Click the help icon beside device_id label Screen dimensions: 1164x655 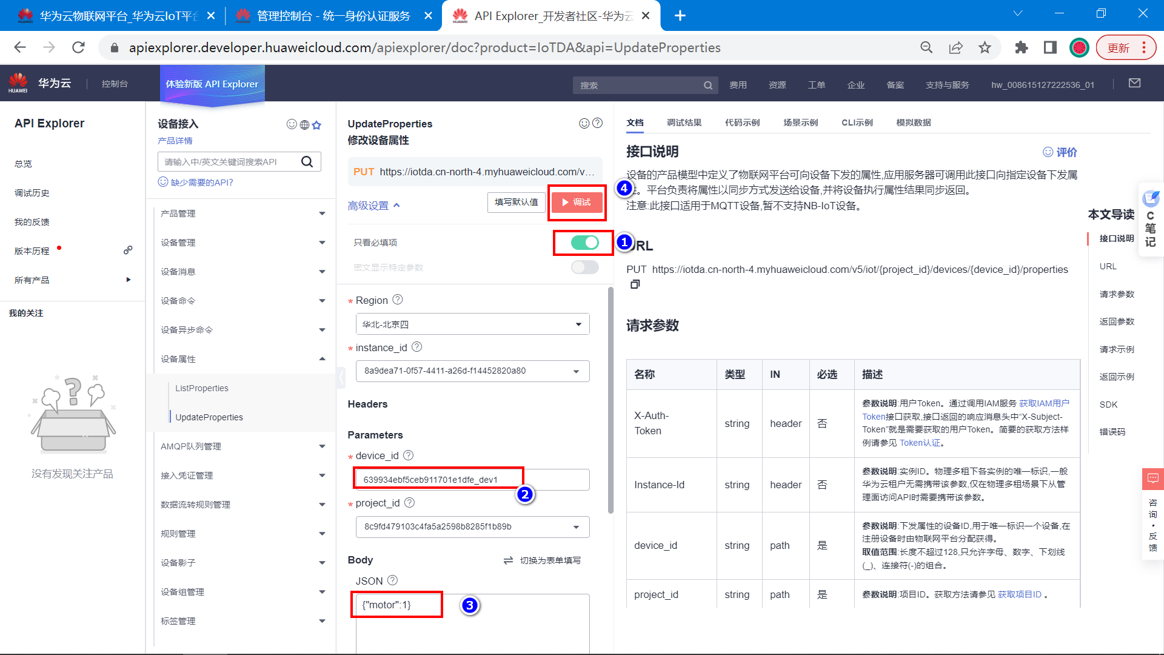(408, 455)
